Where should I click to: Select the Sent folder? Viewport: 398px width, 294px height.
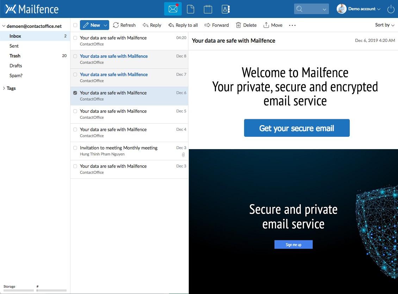coord(35,46)
